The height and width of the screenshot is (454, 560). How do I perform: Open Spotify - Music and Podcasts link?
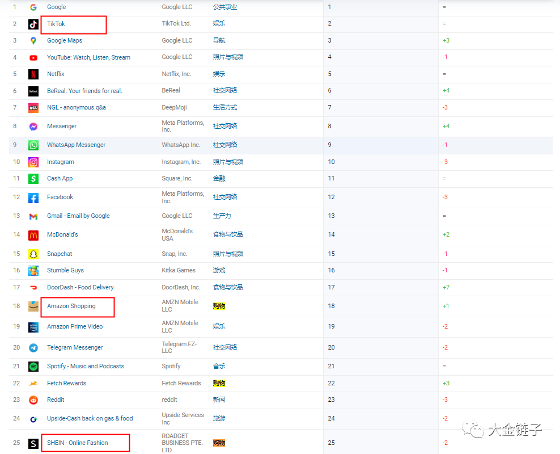pos(86,366)
